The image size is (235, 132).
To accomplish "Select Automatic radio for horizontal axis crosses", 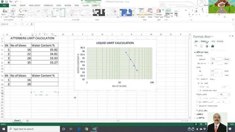I will (199, 83).
